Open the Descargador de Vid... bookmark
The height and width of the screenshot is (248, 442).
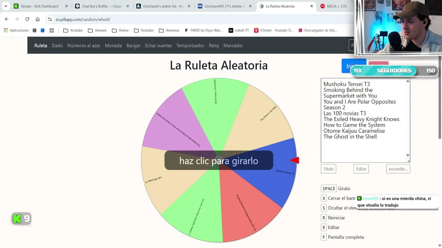click(318, 30)
